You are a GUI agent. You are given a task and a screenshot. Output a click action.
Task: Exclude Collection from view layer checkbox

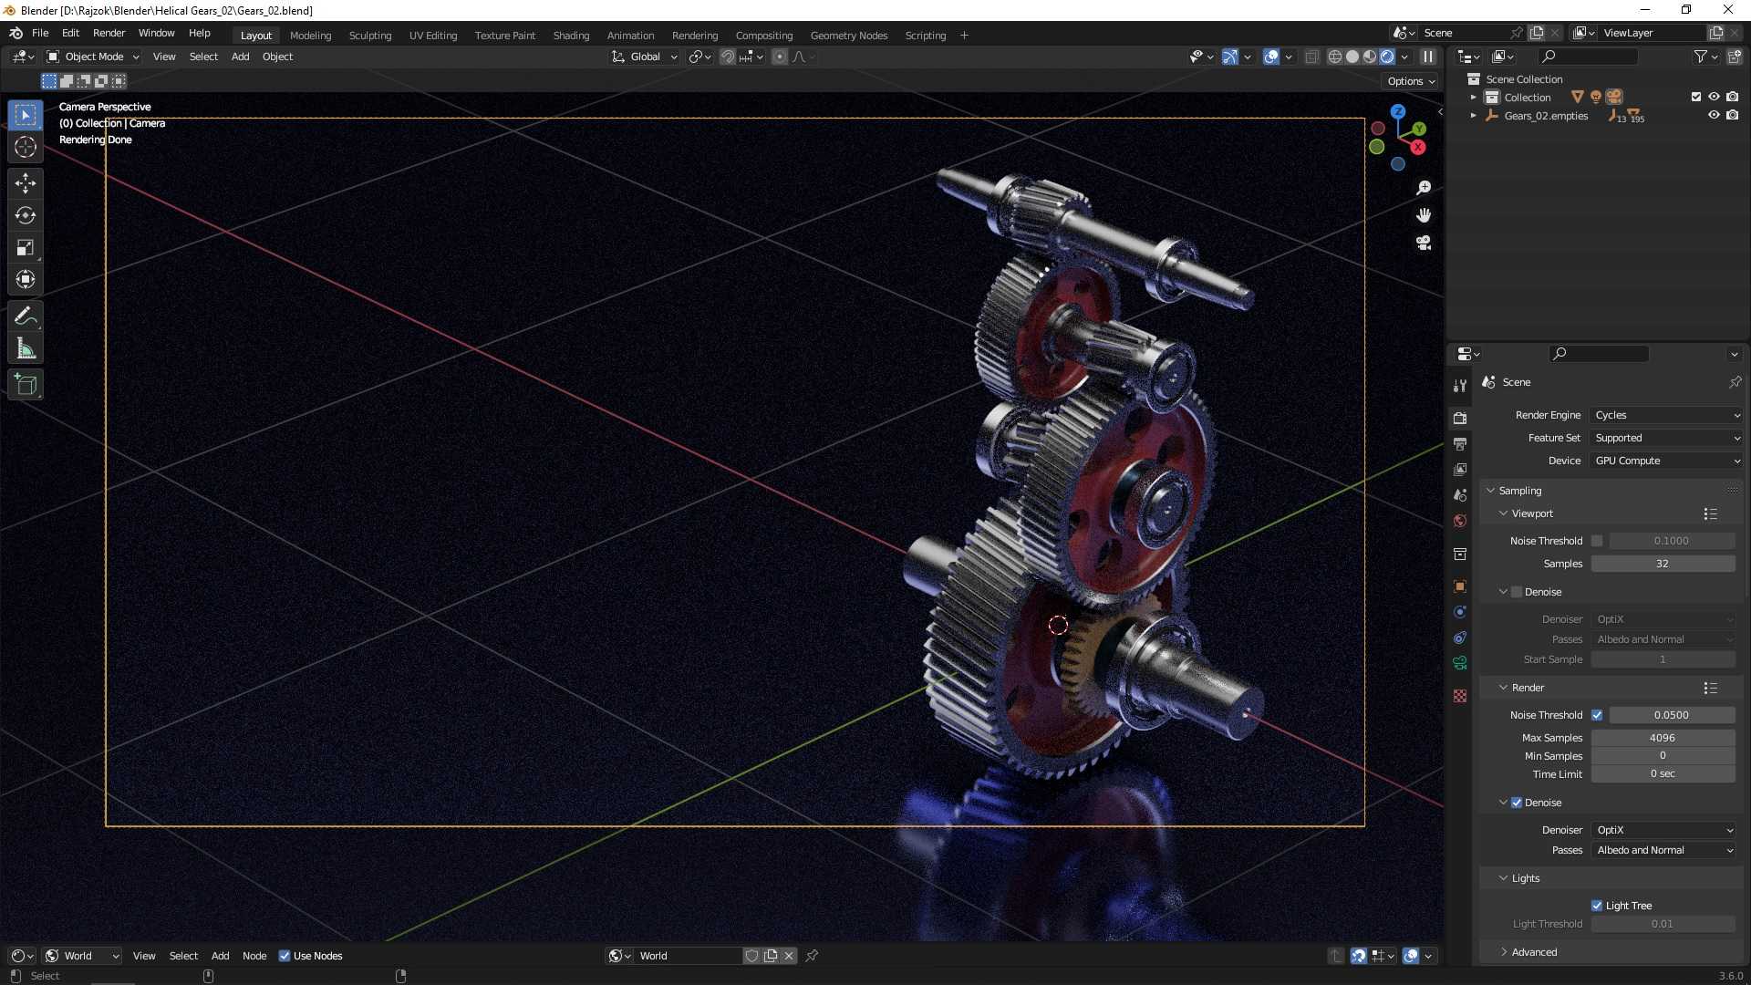coord(1696,97)
